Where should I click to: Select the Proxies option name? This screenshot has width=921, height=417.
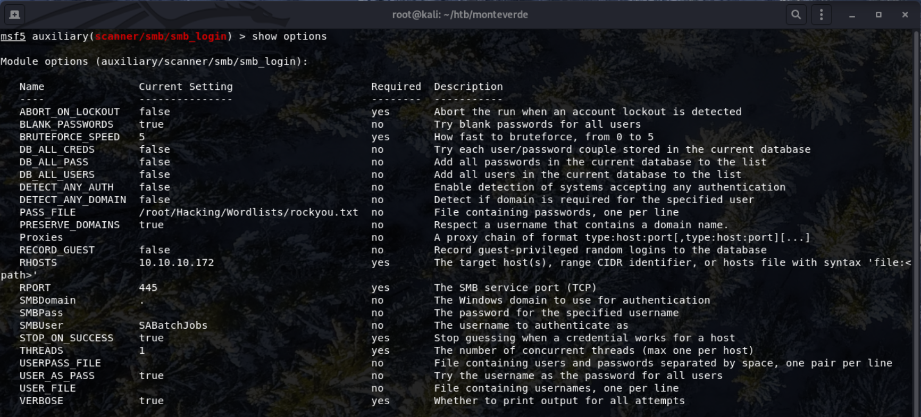pyautogui.click(x=41, y=237)
